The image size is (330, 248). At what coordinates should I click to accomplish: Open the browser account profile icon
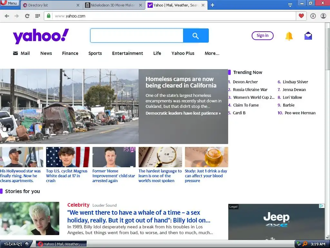click(323, 16)
